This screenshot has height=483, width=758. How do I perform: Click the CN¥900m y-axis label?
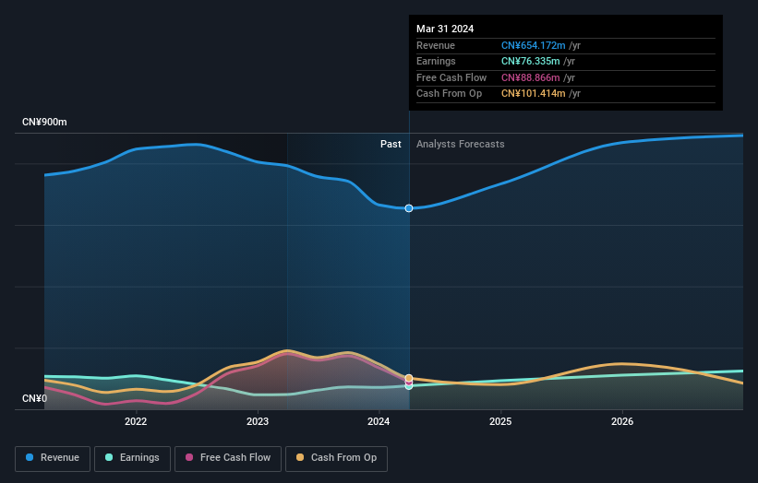pyautogui.click(x=44, y=122)
